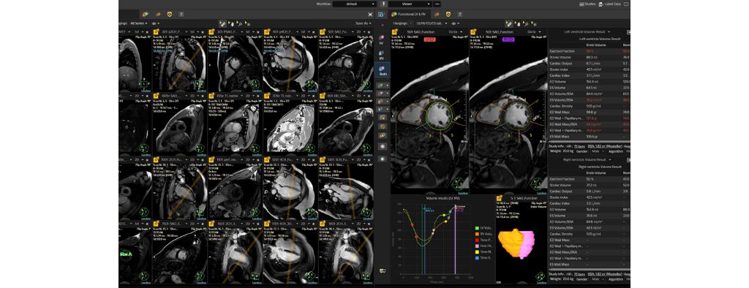The width and height of the screenshot is (749, 288).
Task: Click the window layout icon beside Label Data
Action: [x=626, y=4]
